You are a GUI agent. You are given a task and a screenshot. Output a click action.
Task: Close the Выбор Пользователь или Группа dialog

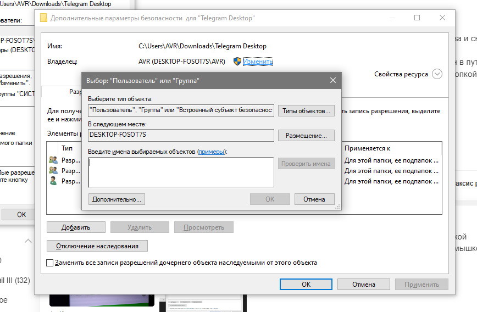(333, 80)
